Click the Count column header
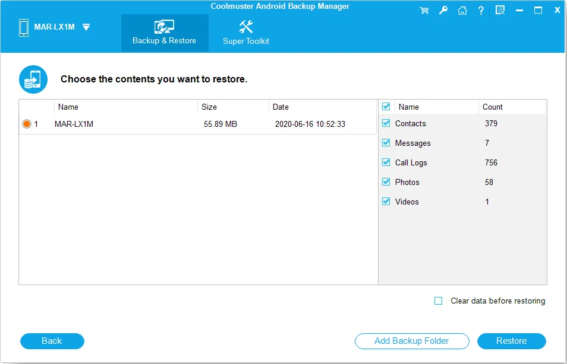Screen dimensions: 567x364 (x=512, y=107)
